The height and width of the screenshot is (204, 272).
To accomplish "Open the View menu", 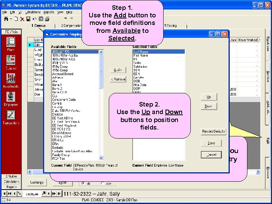I will [60, 12].
